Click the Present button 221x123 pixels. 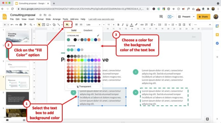pyautogui.click(x=184, y=17)
